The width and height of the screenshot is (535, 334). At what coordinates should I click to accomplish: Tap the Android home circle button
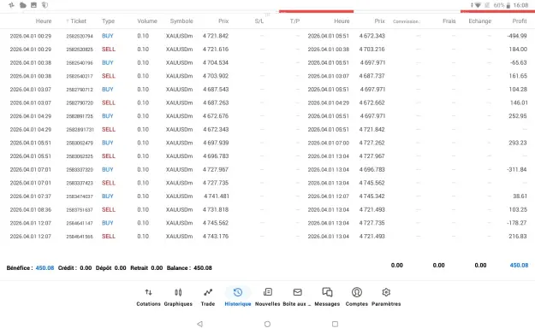pyautogui.click(x=267, y=324)
